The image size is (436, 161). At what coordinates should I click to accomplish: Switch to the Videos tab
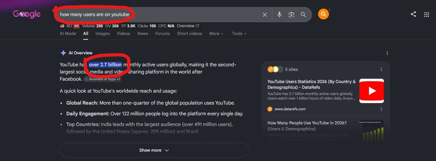tap(124, 34)
